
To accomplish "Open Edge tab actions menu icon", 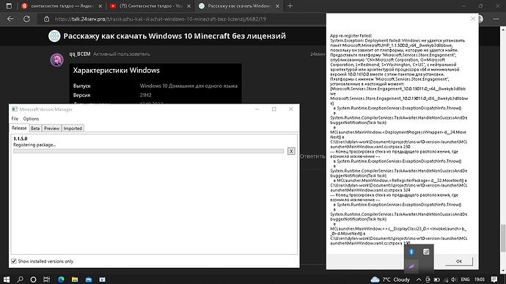I will coord(9,6).
